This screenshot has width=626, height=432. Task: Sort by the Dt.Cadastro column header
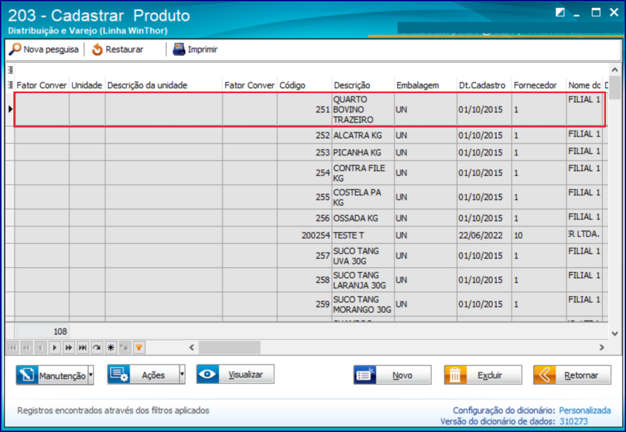coord(484,85)
